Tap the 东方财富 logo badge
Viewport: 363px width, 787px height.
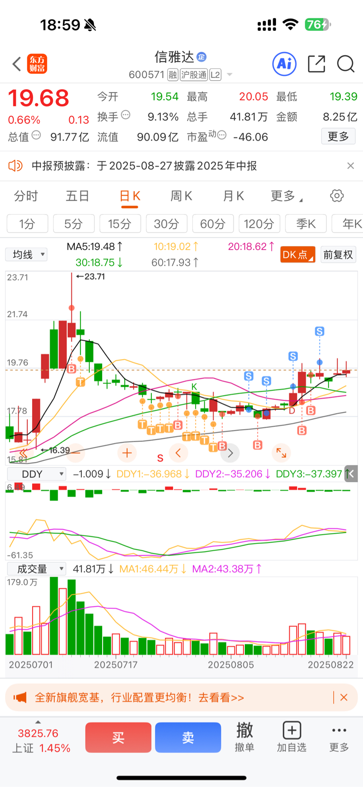[x=37, y=64]
